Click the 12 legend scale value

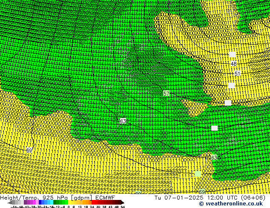click(80, 207)
